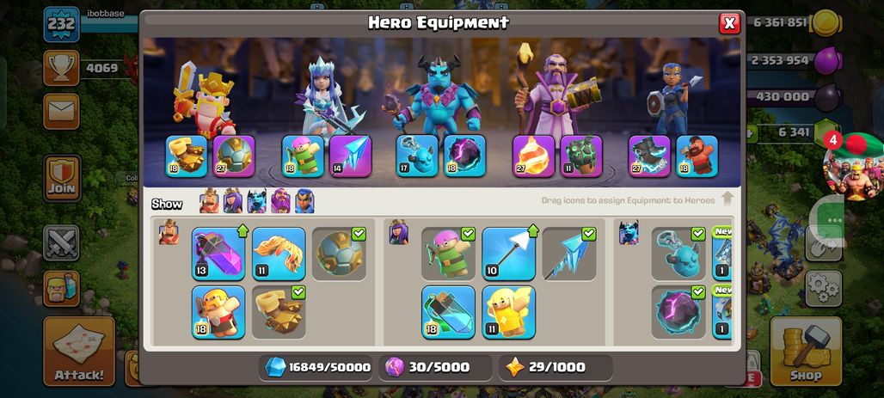Open the Shiny Ore 16849/50000 counter
The width and height of the screenshot is (884, 398).
pos(318,368)
